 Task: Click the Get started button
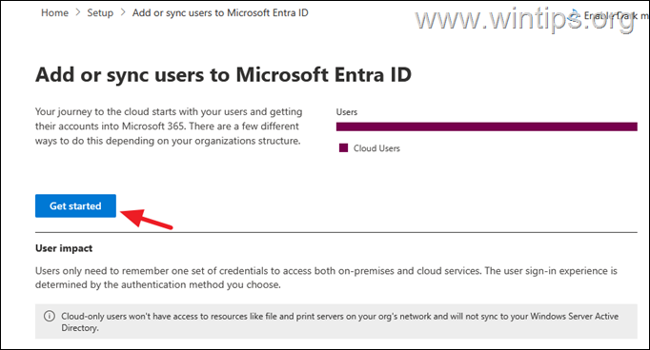[75, 205]
